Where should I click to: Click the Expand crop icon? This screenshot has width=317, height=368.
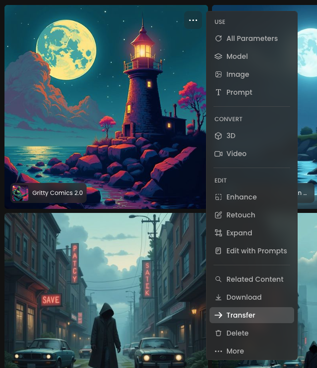point(218,233)
